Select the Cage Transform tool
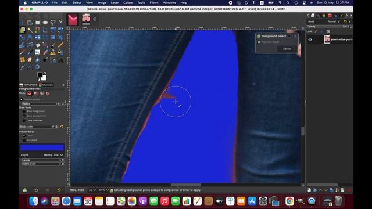The height and width of the screenshot is (209, 372). 30,45
